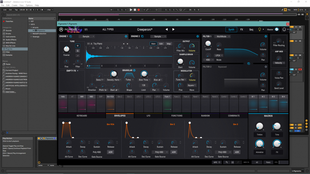Click the Panic button
310x174 pixels.
pyautogui.click(x=268, y=162)
